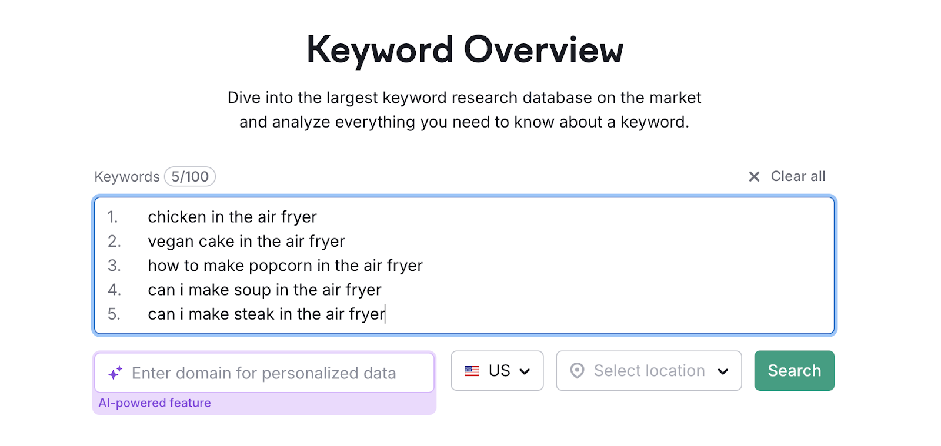
Task: Click the AI sparkle icon in domain field
Action: [x=114, y=372]
